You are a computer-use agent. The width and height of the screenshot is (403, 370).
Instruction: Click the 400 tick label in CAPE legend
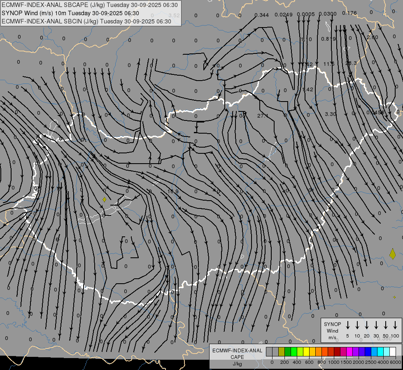(297, 362)
